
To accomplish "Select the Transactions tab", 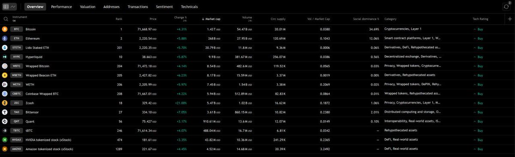I will (138, 7).
